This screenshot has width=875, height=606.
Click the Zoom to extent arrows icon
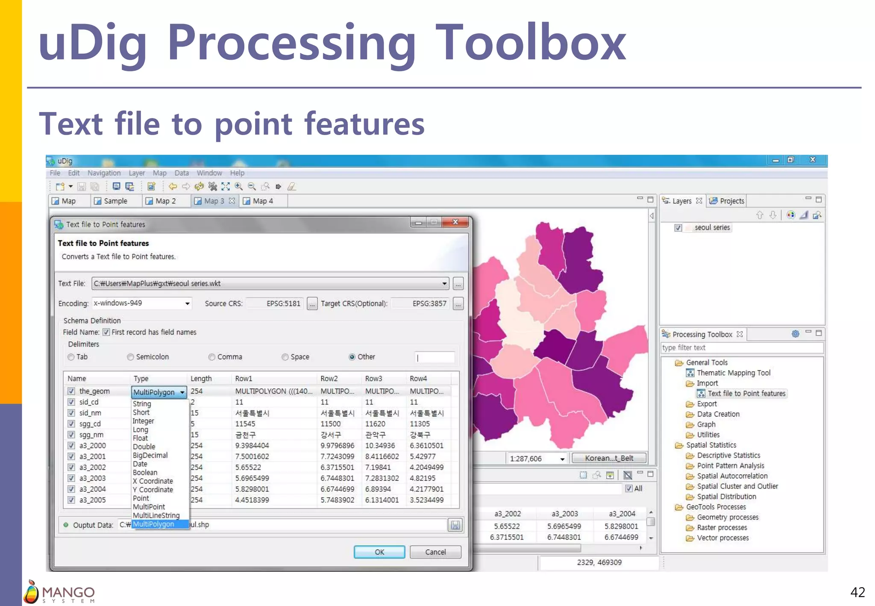pyautogui.click(x=226, y=186)
